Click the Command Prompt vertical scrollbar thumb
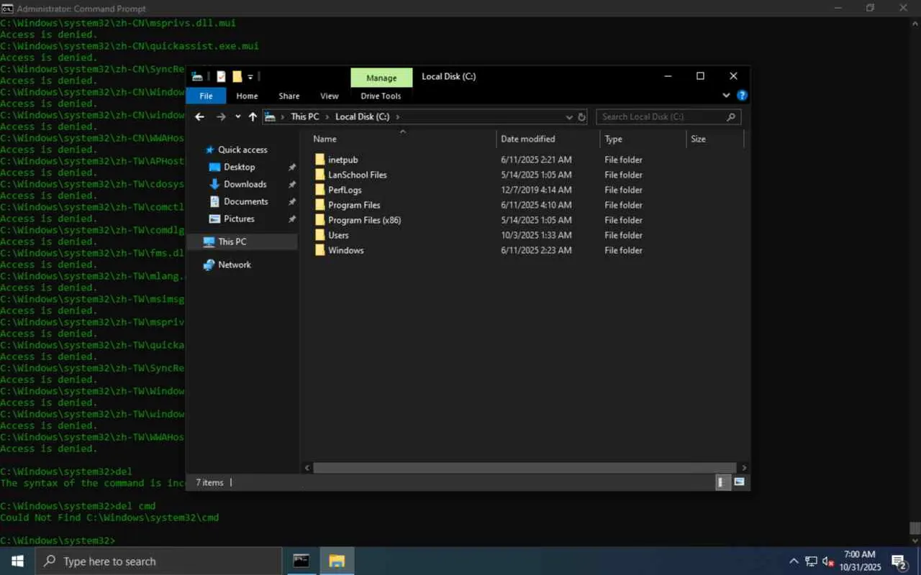 click(x=915, y=528)
